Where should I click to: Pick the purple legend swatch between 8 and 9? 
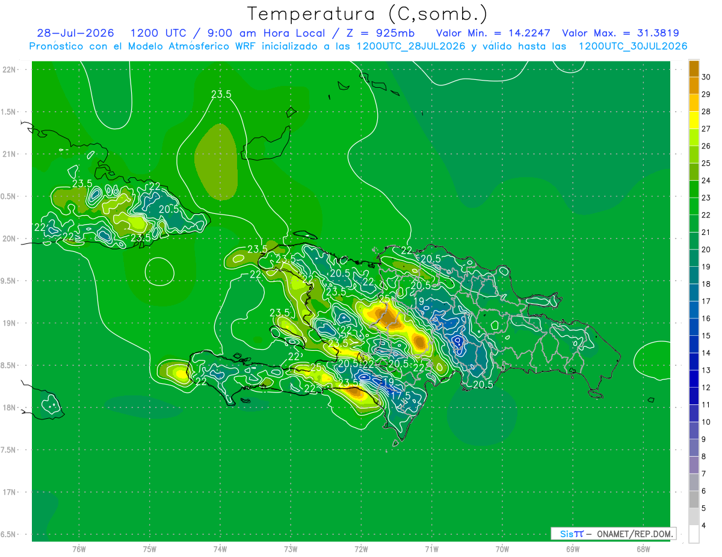point(694,448)
